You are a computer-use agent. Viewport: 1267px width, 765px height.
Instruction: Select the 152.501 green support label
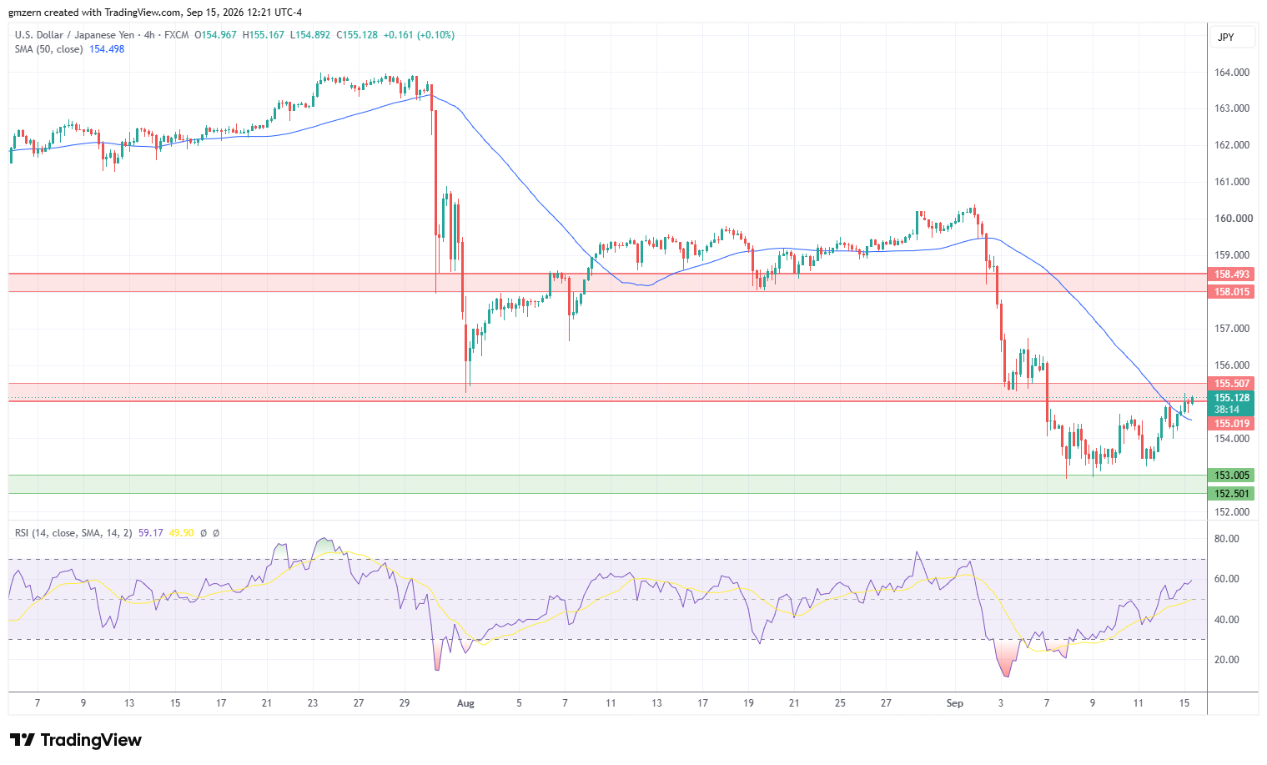point(1232,494)
